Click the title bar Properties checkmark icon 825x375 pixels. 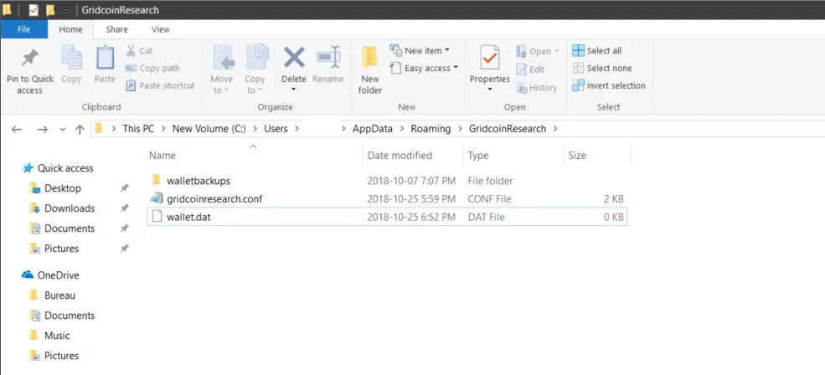click(x=34, y=10)
